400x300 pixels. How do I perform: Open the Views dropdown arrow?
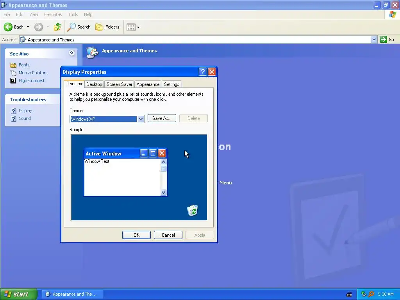(x=138, y=27)
